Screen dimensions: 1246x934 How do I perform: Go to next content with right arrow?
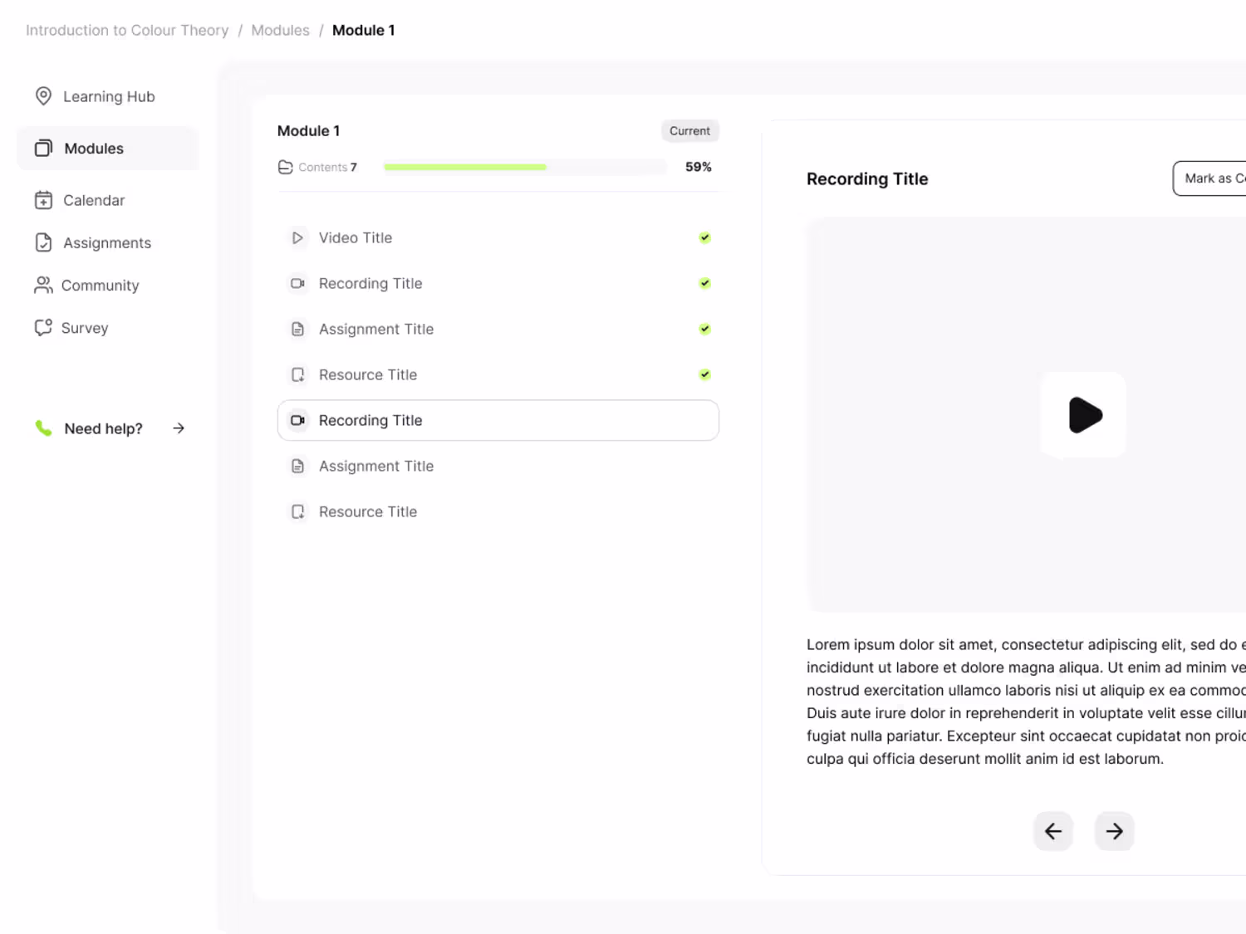1114,831
